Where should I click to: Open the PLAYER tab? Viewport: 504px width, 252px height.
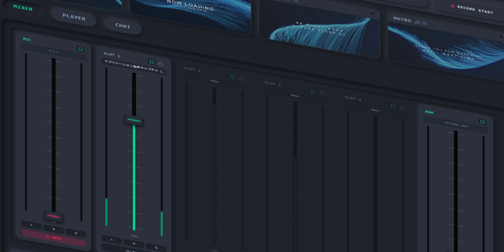(x=74, y=17)
